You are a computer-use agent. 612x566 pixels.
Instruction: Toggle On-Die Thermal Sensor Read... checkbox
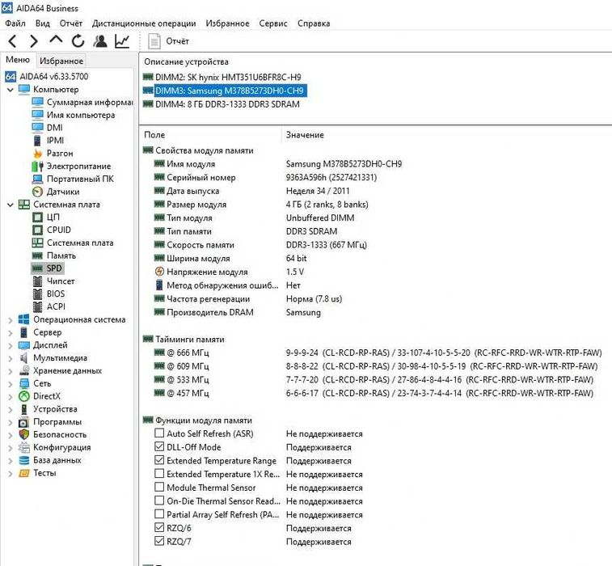pos(159,501)
